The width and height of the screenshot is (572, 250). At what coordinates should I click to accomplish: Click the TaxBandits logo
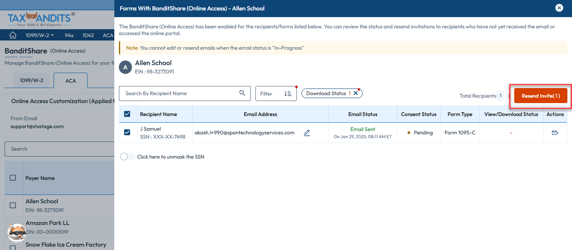(x=41, y=19)
